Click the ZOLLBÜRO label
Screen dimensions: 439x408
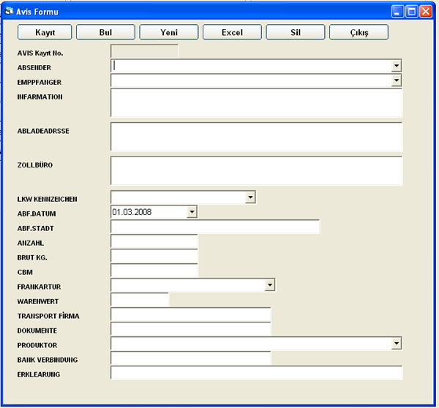coord(35,165)
